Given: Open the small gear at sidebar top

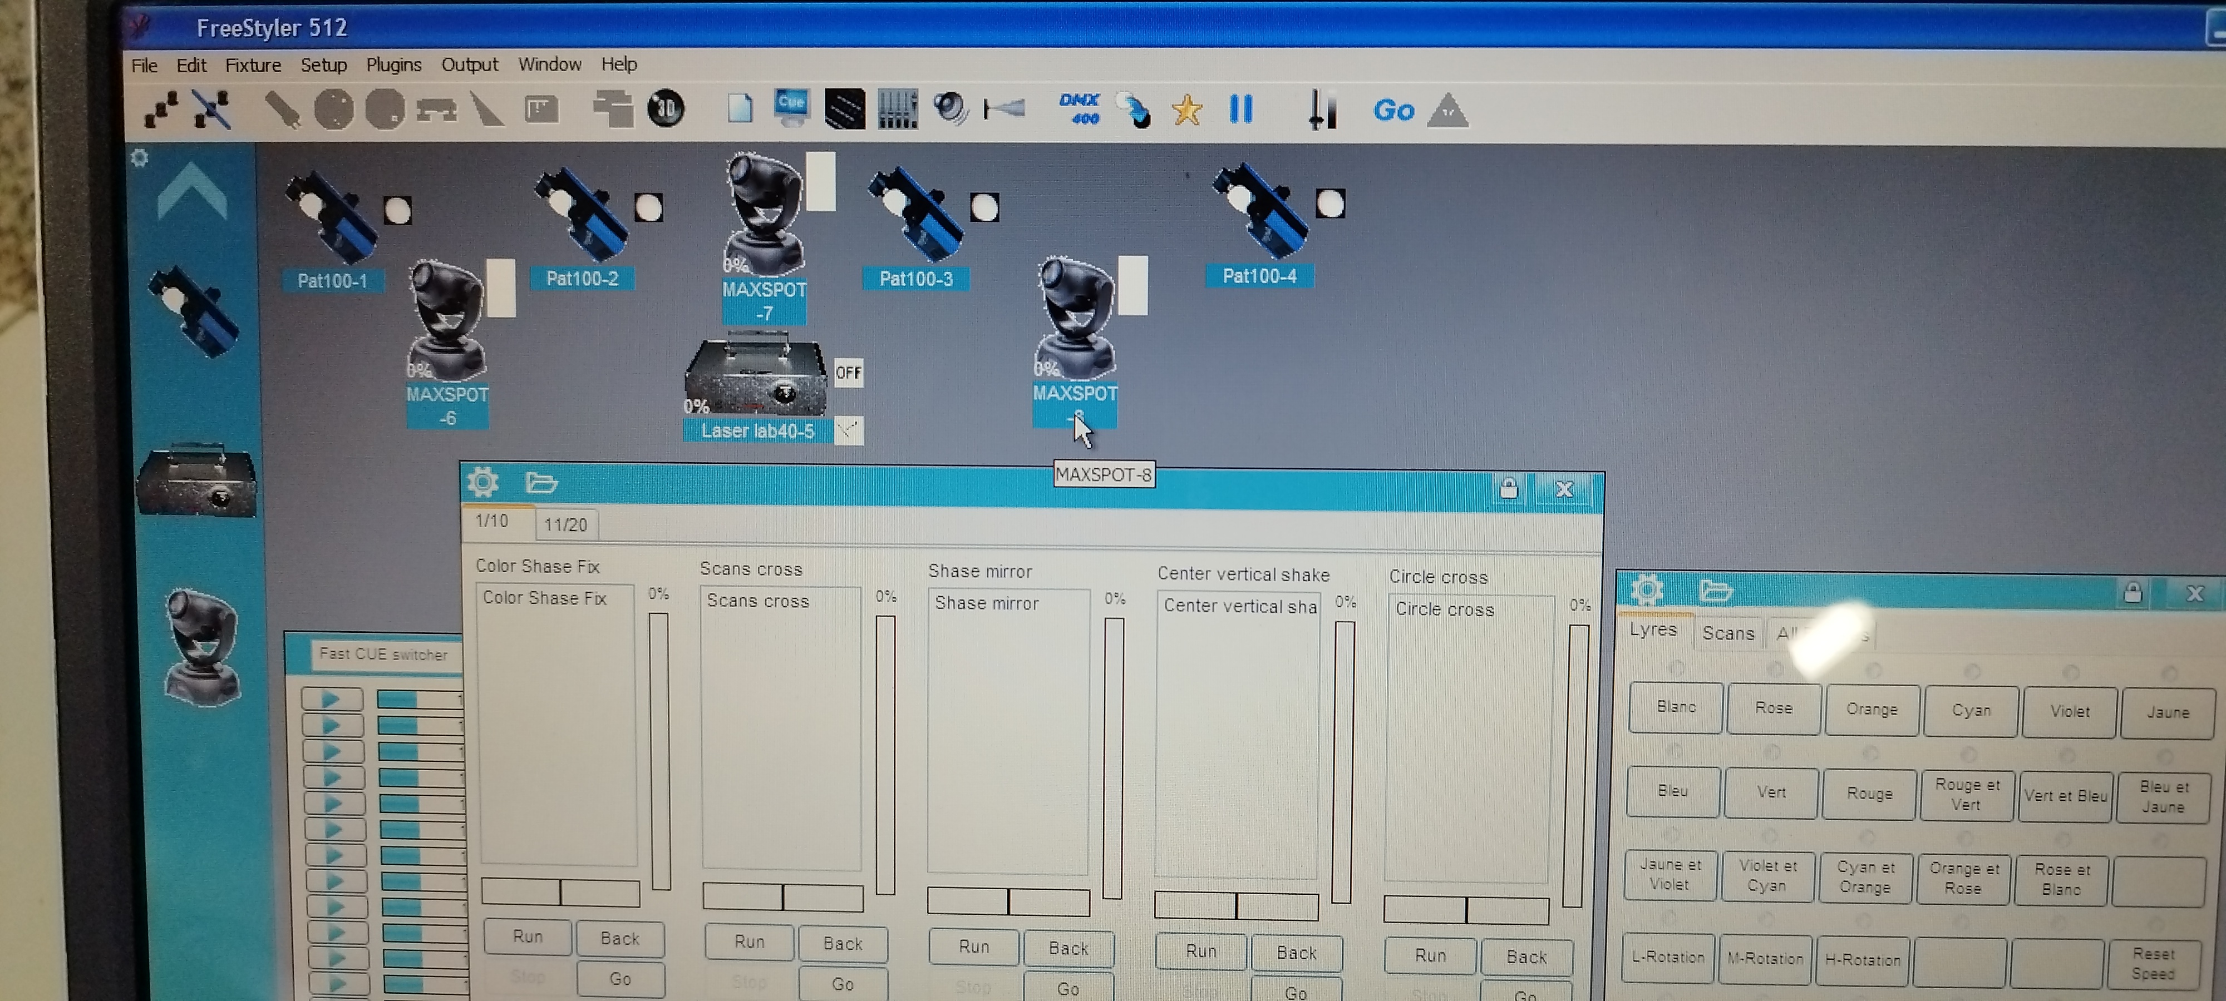Looking at the screenshot, I should 139,158.
